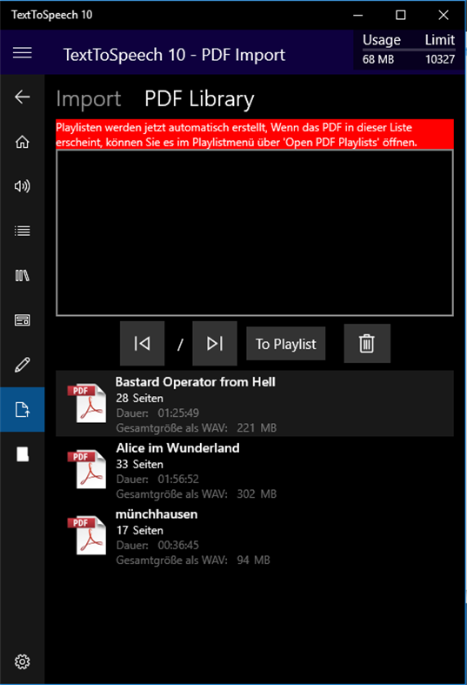Image resolution: width=467 pixels, height=685 pixels.
Task: Click duration 00:36:45
Action: point(178,545)
